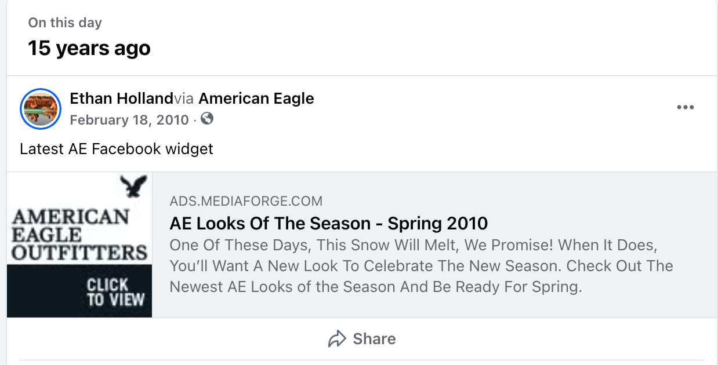This screenshot has width=718, height=365.
Task: Click the link preview description paragraph
Action: (x=413, y=266)
